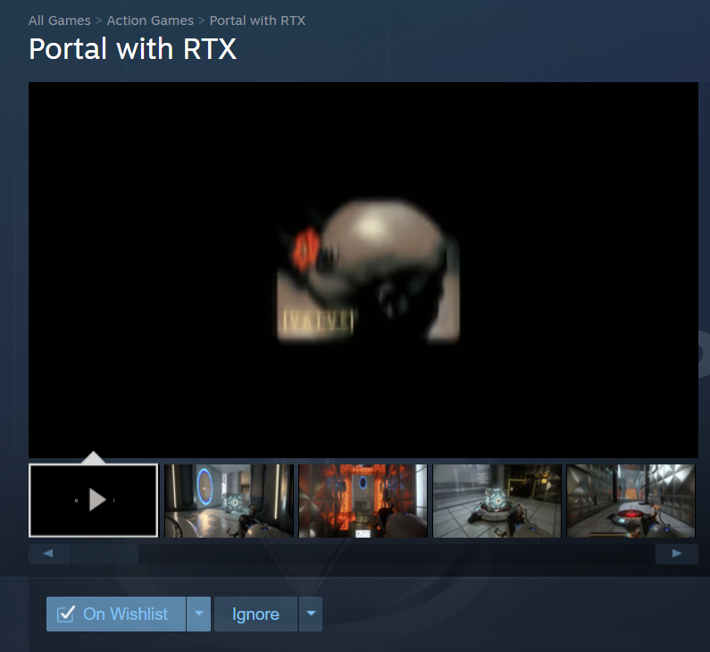The height and width of the screenshot is (652, 710).
Task: Click the right arrow of thumbnail strip
Action: 676,554
